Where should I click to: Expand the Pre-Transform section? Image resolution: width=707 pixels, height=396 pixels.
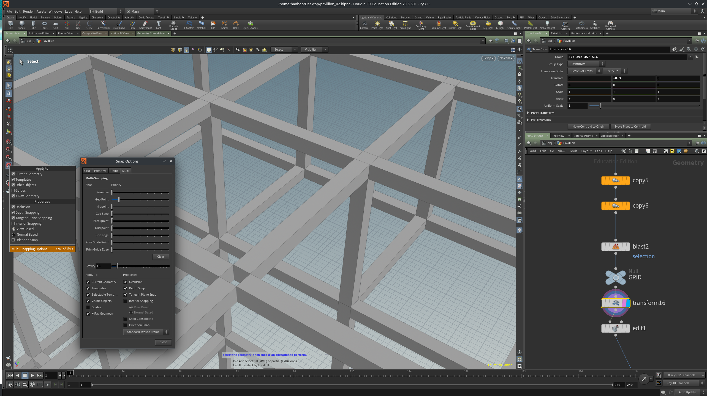(x=528, y=120)
